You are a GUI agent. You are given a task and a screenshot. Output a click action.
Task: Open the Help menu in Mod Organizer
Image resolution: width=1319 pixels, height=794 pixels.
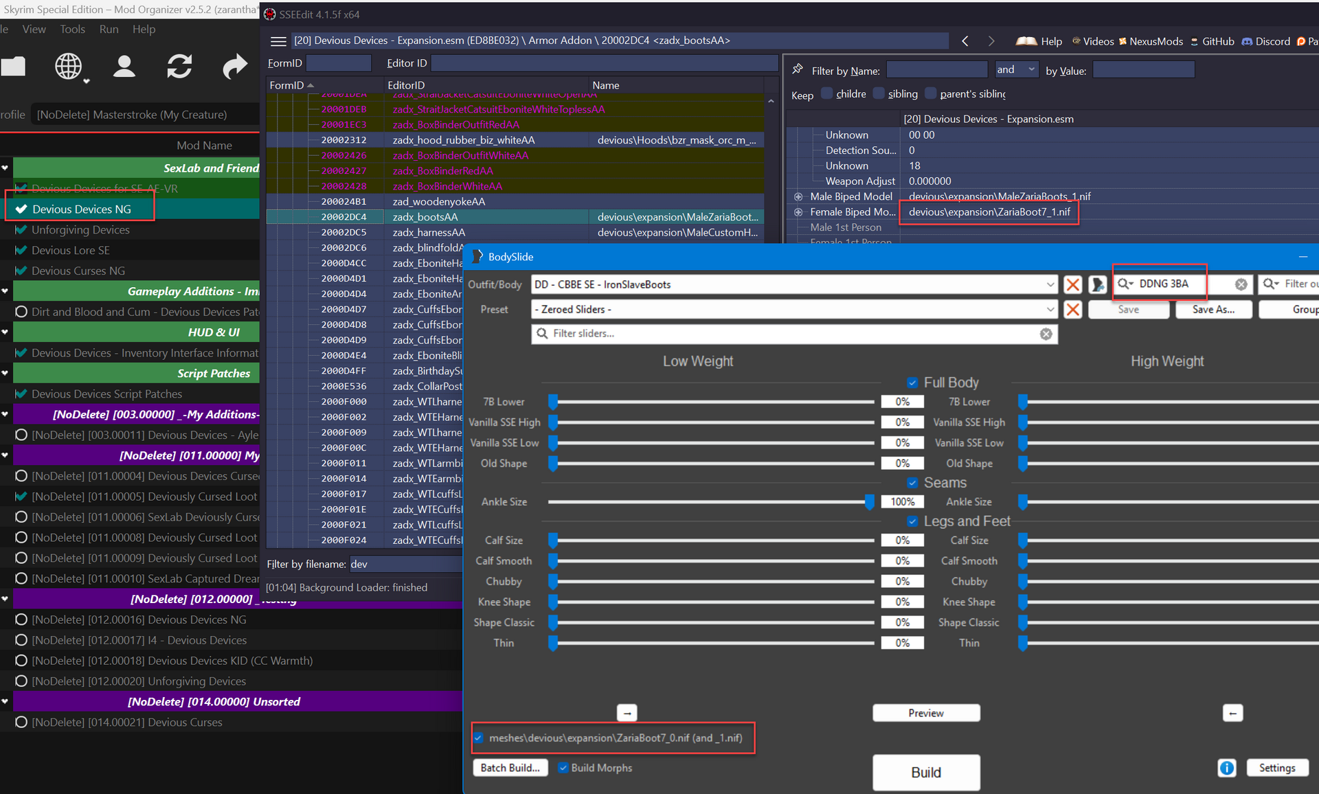(x=144, y=29)
